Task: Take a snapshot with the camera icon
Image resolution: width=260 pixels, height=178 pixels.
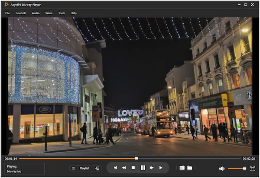Action: pyautogui.click(x=182, y=168)
